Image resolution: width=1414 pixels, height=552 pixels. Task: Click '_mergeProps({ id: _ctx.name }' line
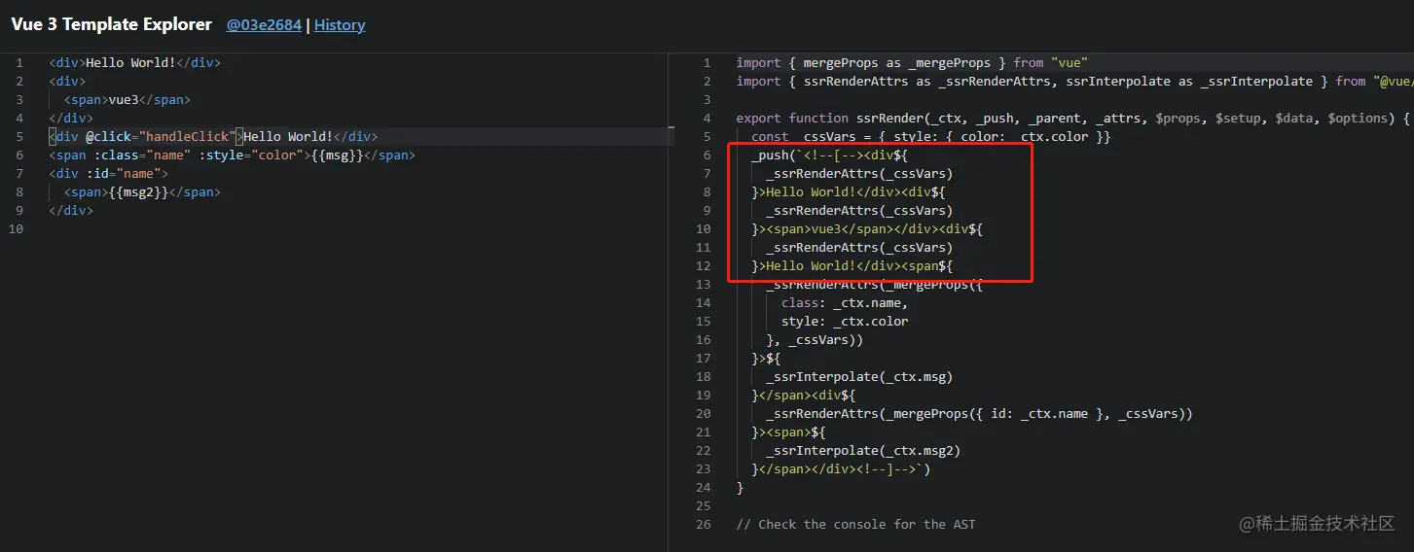coord(979,414)
